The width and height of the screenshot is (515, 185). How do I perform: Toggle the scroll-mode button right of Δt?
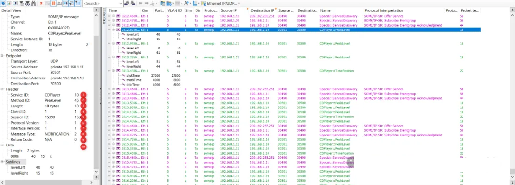pos(65,3)
